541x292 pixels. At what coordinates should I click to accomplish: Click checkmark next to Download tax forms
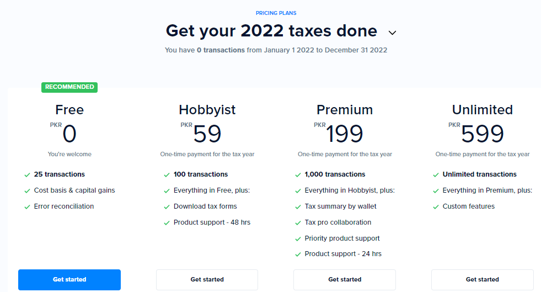point(167,207)
